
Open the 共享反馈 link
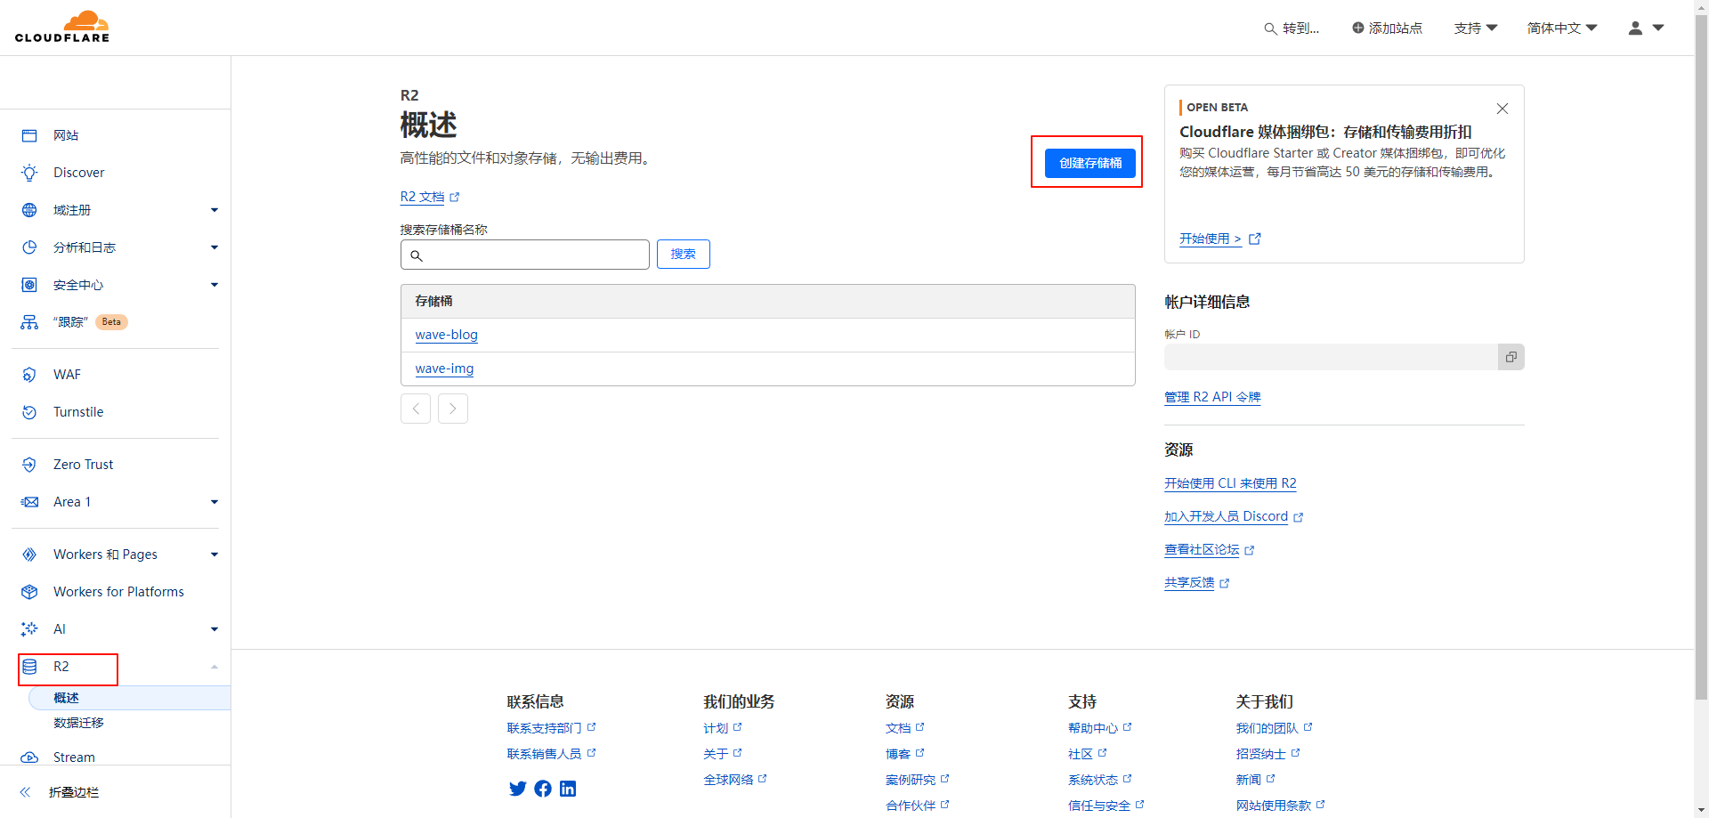pyautogui.click(x=1196, y=583)
